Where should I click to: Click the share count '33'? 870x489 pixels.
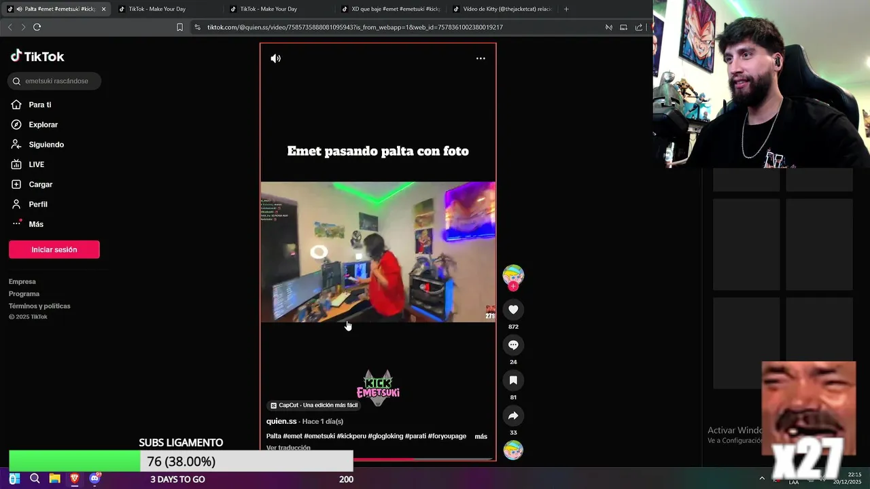pyautogui.click(x=513, y=433)
